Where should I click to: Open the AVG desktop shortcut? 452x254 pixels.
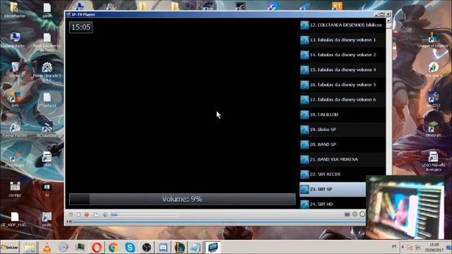pos(15,99)
